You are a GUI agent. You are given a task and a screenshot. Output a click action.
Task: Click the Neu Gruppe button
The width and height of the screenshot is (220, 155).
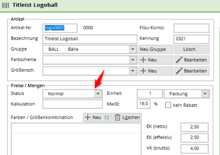(x=156, y=49)
